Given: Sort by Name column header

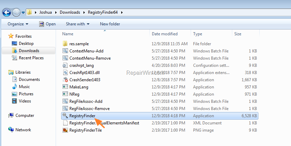Looking at the screenshot, I should (x=68, y=34).
